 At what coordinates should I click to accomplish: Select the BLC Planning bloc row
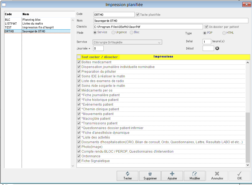pyautogui.click(x=37, y=20)
